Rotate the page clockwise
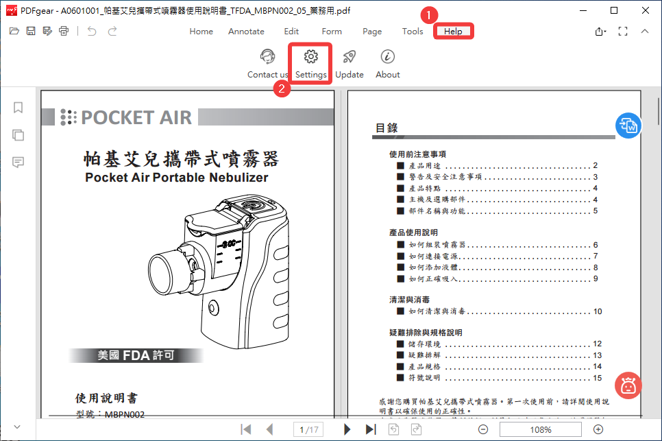The width and height of the screenshot is (662, 441). tap(416, 429)
